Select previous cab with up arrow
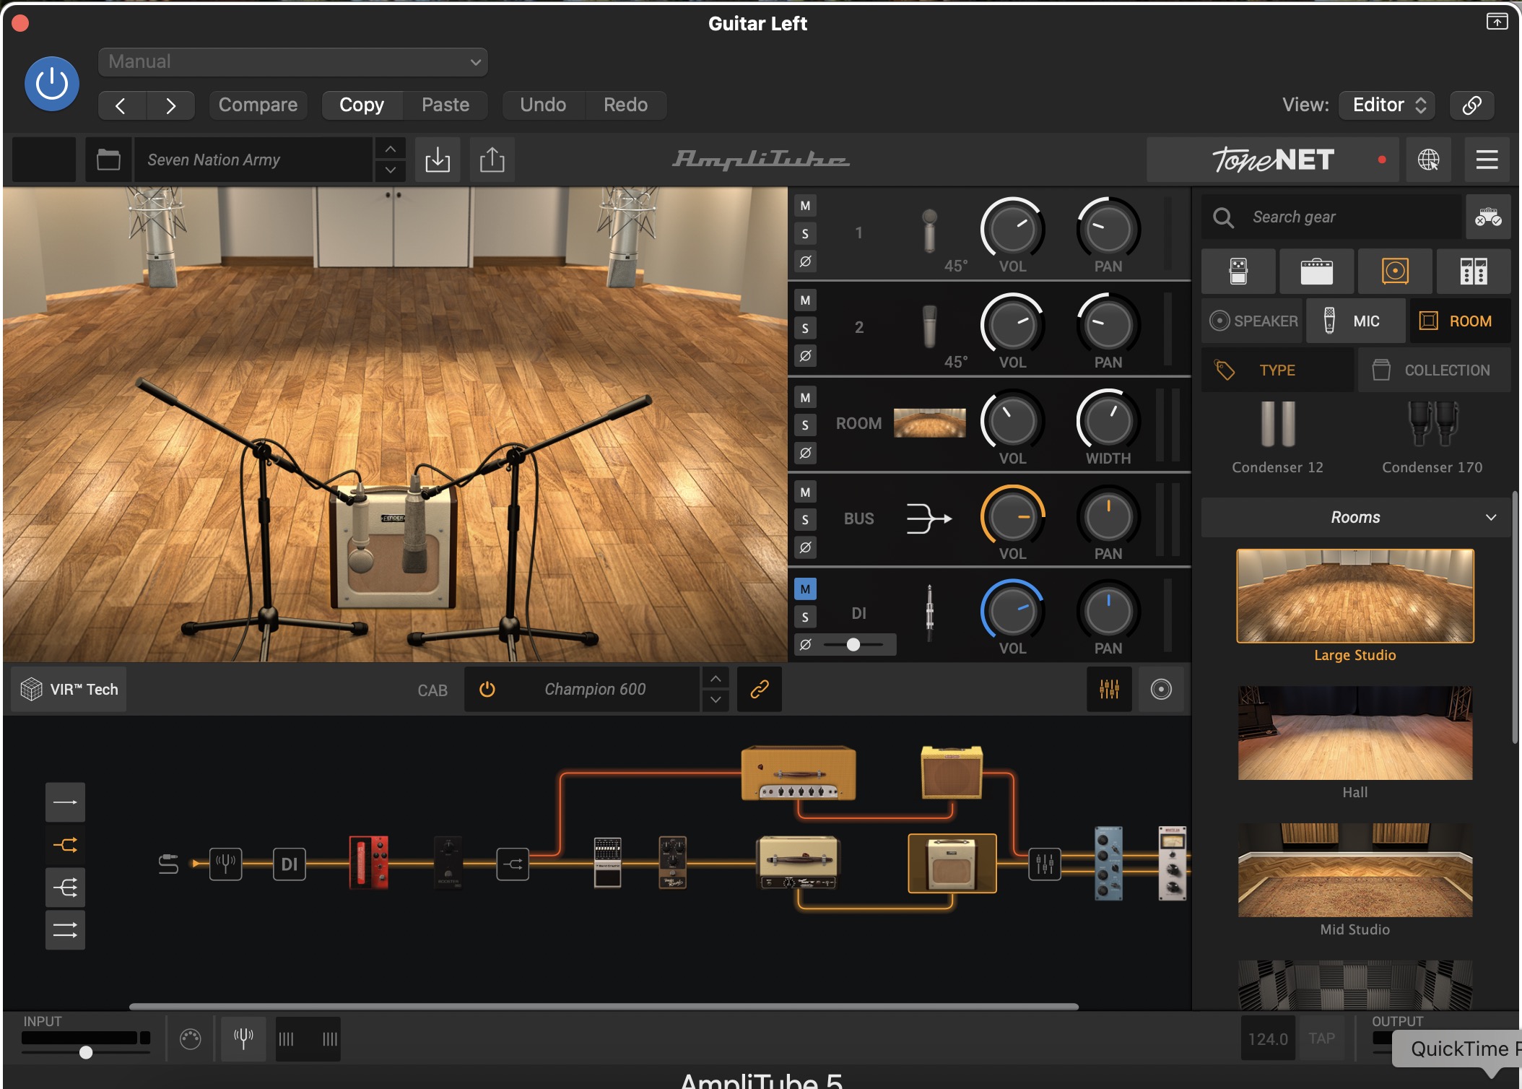This screenshot has height=1089, width=1522. click(716, 679)
